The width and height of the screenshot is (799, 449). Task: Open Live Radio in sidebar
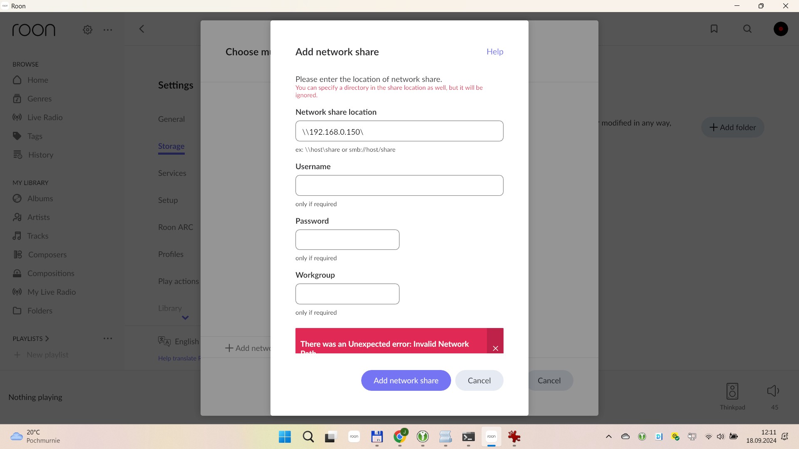tap(45, 117)
